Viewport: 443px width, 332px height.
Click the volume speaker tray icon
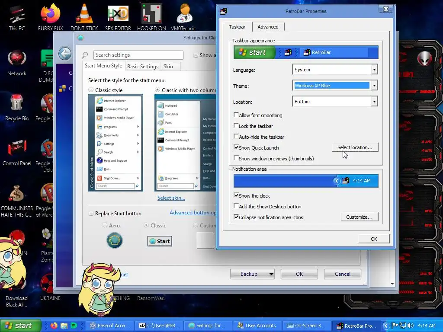pos(411,326)
